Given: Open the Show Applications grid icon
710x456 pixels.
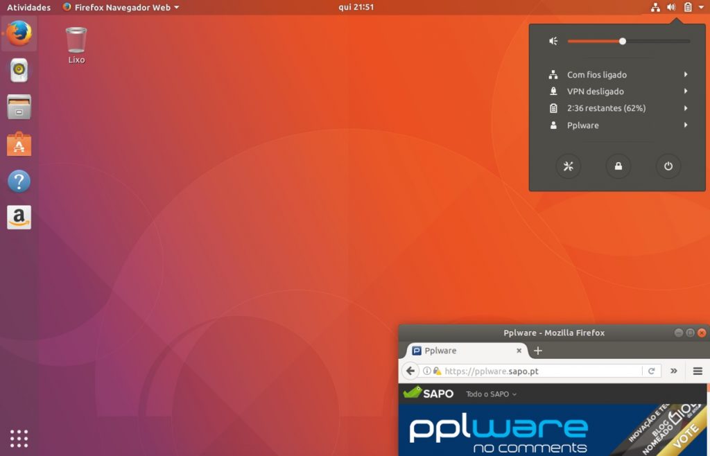Looking at the screenshot, I should click(x=18, y=438).
